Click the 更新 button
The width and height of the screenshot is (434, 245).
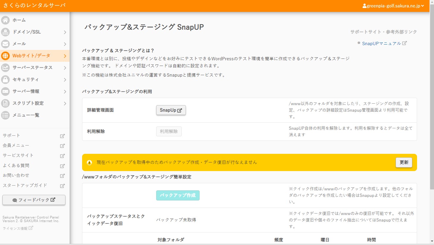[x=404, y=162]
